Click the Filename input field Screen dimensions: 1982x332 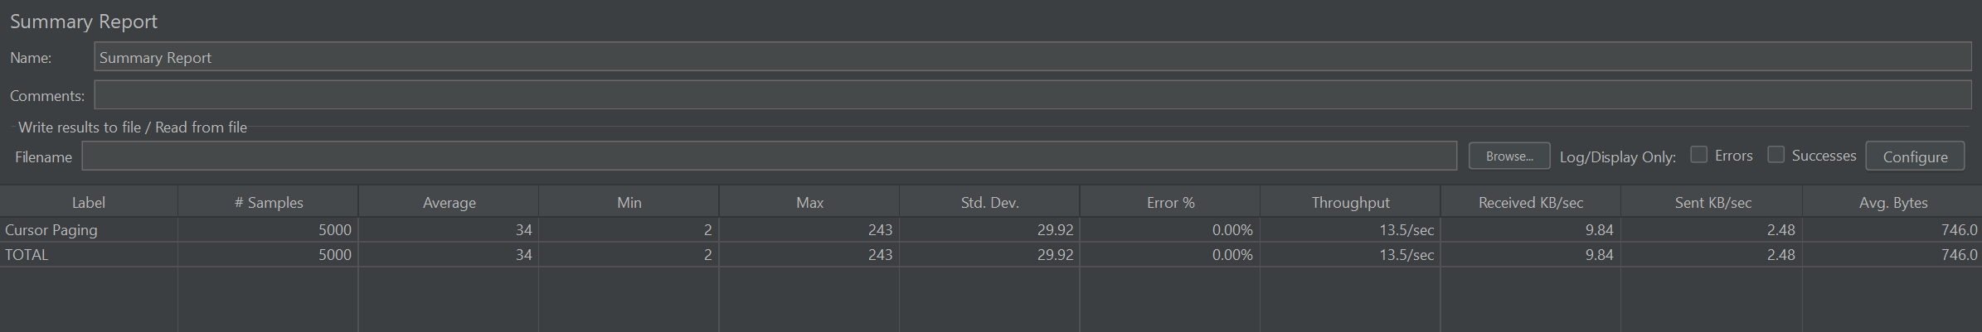769,156
